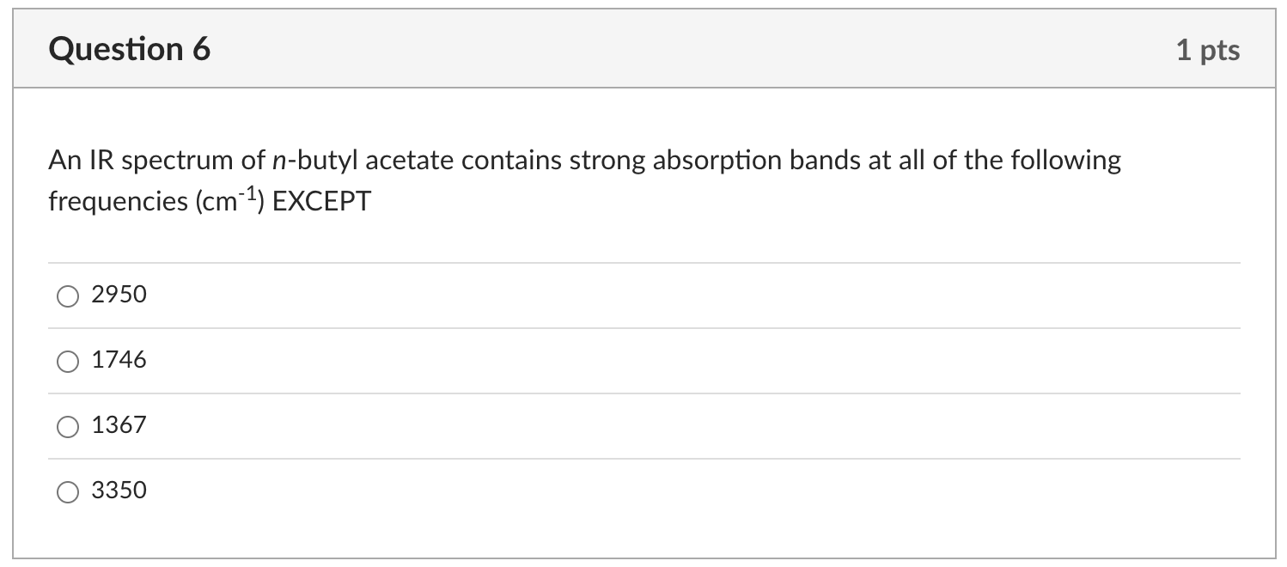1287x567 pixels.
Task: Select the radio button for 1367
Action: click(x=67, y=426)
